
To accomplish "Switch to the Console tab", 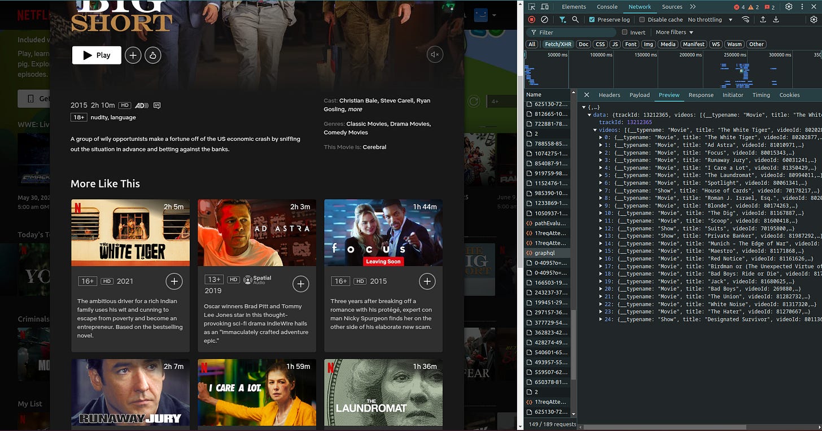I will click(607, 7).
